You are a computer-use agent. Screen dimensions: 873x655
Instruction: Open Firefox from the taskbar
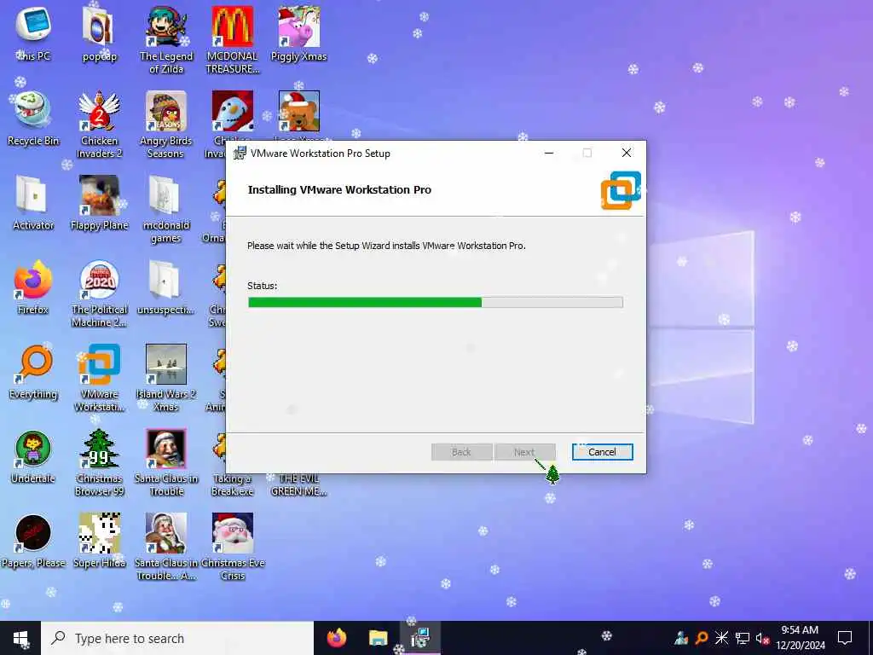336,638
